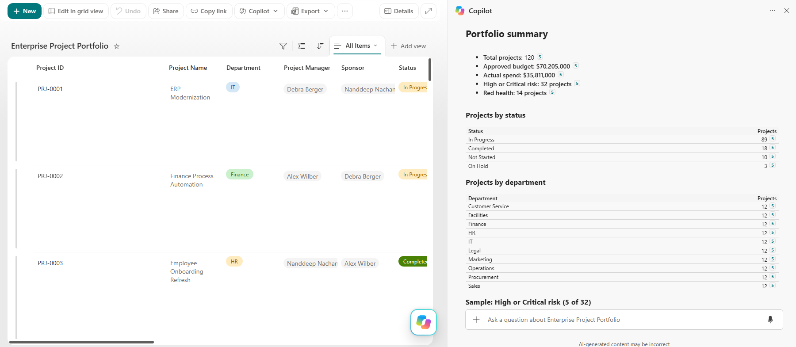Open the All Items view dropdown
Viewport: 796px width, 347px height.
point(357,46)
